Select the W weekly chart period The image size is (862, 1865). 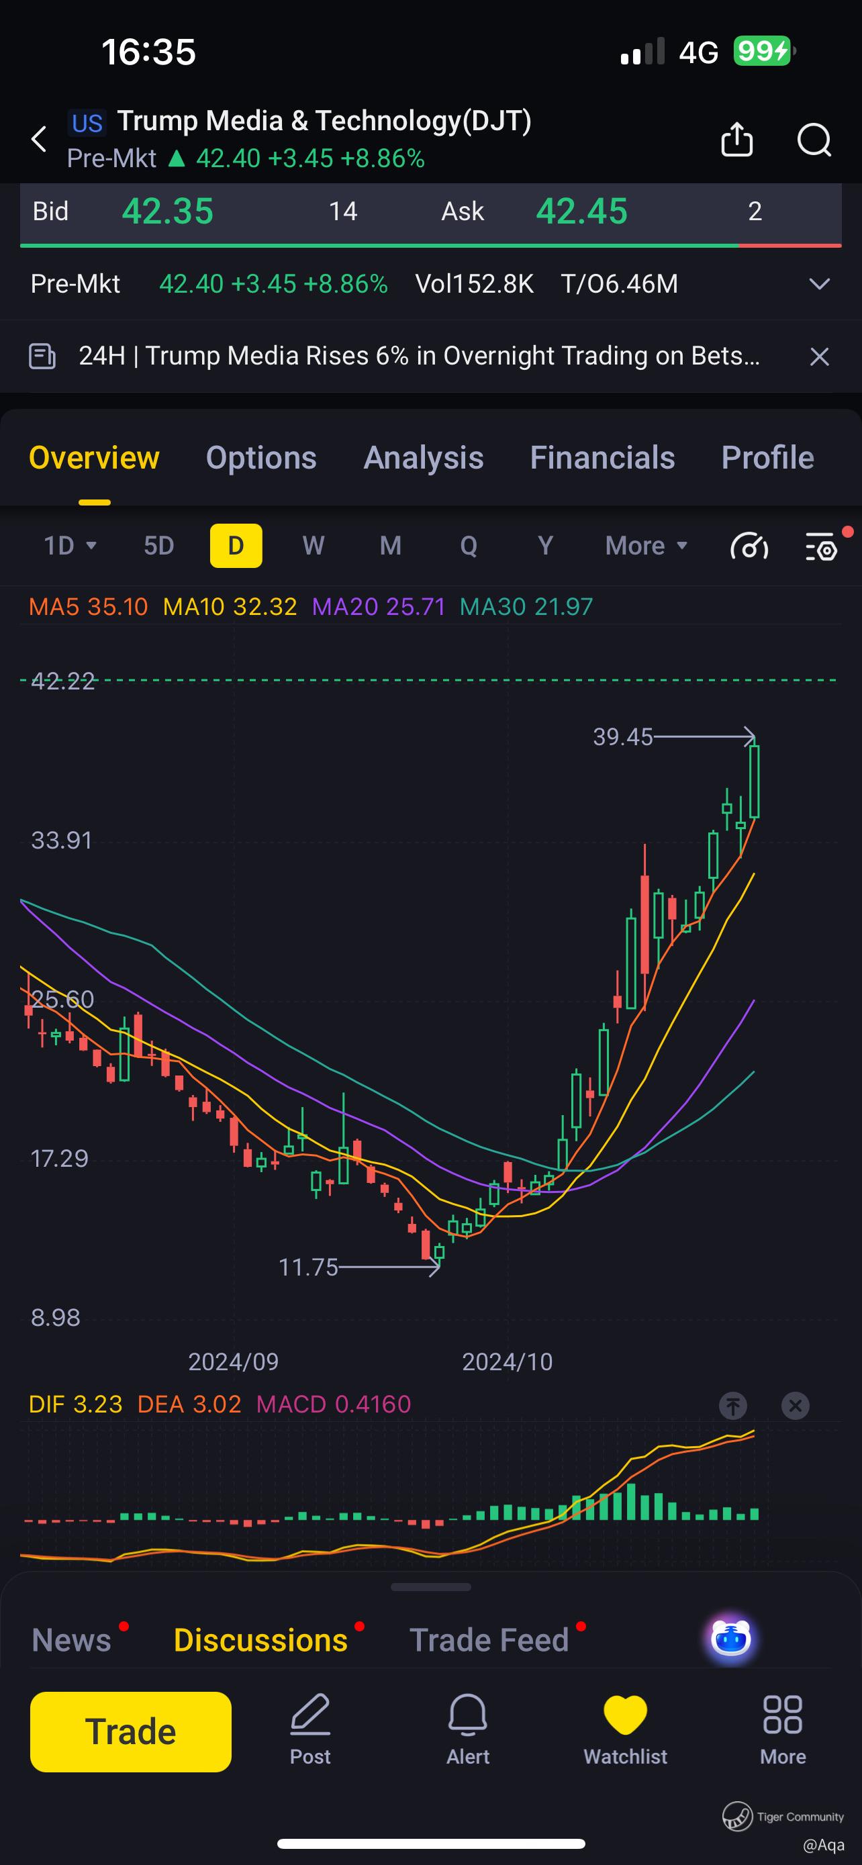(x=314, y=545)
